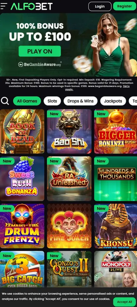Switch to the Slots category
The width and height of the screenshot is (137, 307).
tap(52, 101)
